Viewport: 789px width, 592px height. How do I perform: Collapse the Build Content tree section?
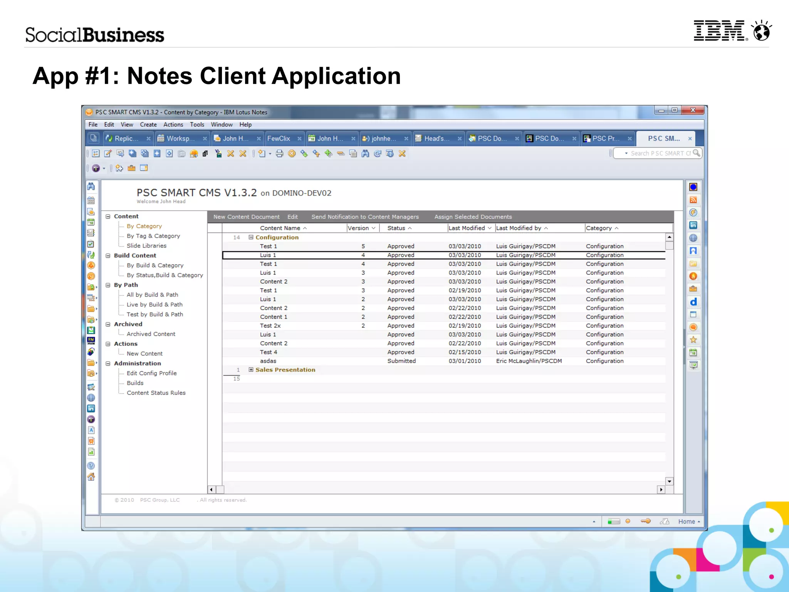[x=108, y=256]
